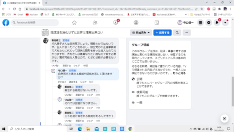Go to the Home feed icon
The height and width of the screenshot is (132, 234).
(x=74, y=22)
